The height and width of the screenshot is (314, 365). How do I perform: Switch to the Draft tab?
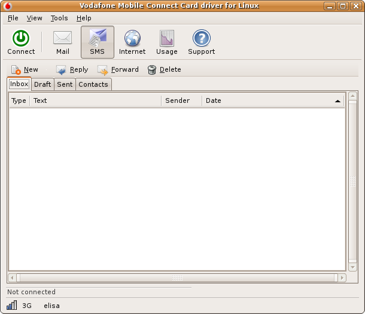click(42, 84)
